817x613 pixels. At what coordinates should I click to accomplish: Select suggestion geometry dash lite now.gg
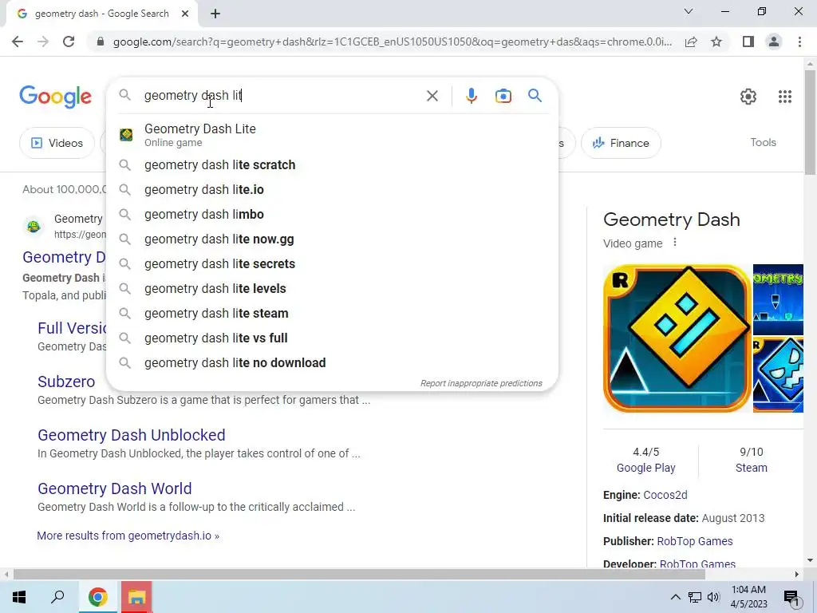pos(332,239)
